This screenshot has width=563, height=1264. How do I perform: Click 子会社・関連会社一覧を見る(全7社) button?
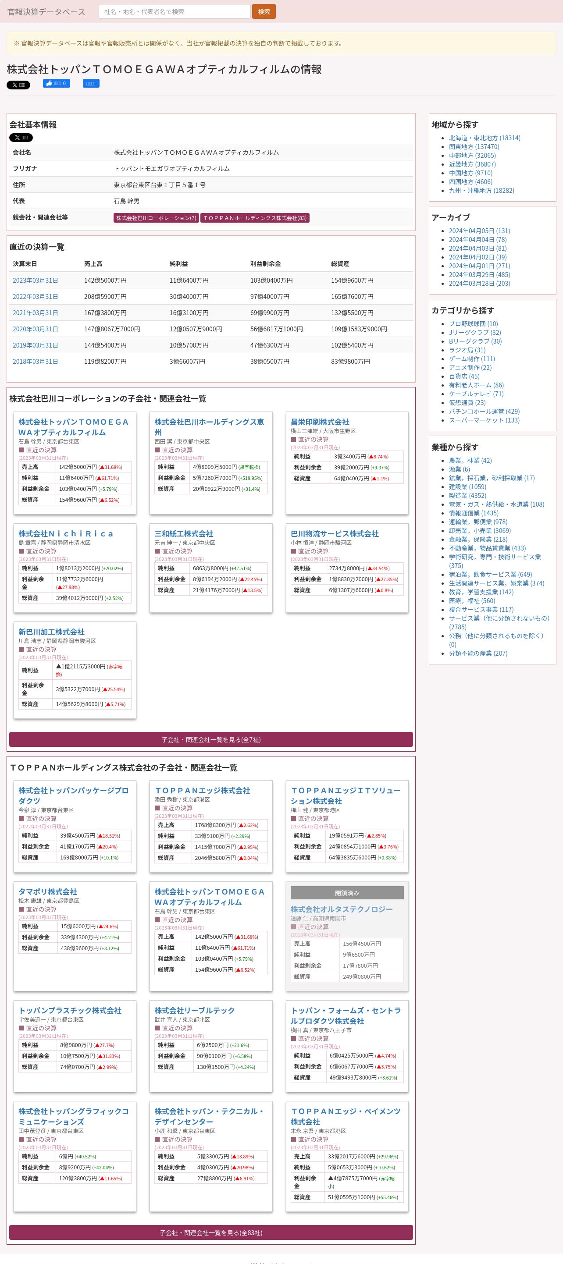211,739
